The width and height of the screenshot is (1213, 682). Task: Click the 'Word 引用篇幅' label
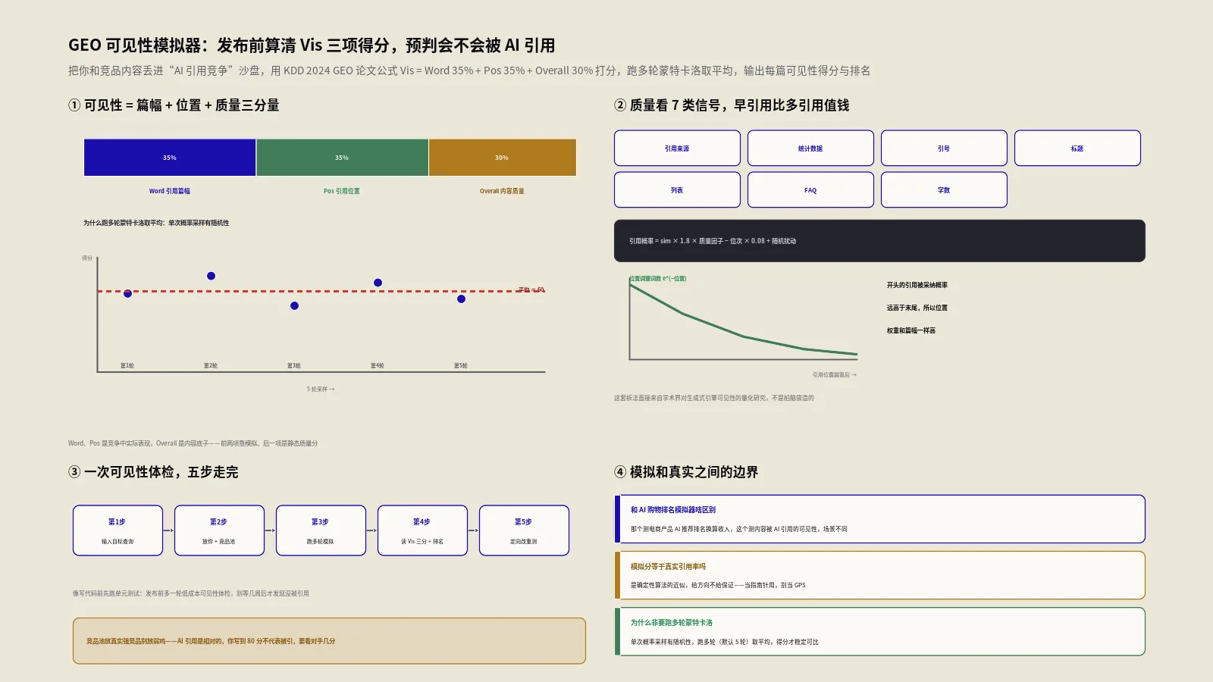pos(170,191)
